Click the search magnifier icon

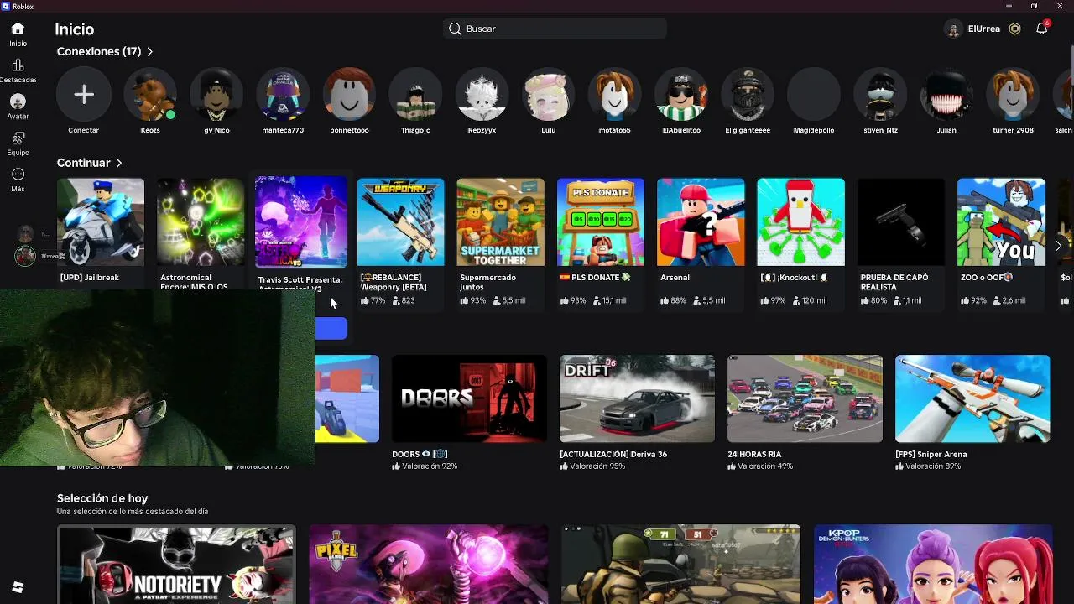pyautogui.click(x=455, y=29)
